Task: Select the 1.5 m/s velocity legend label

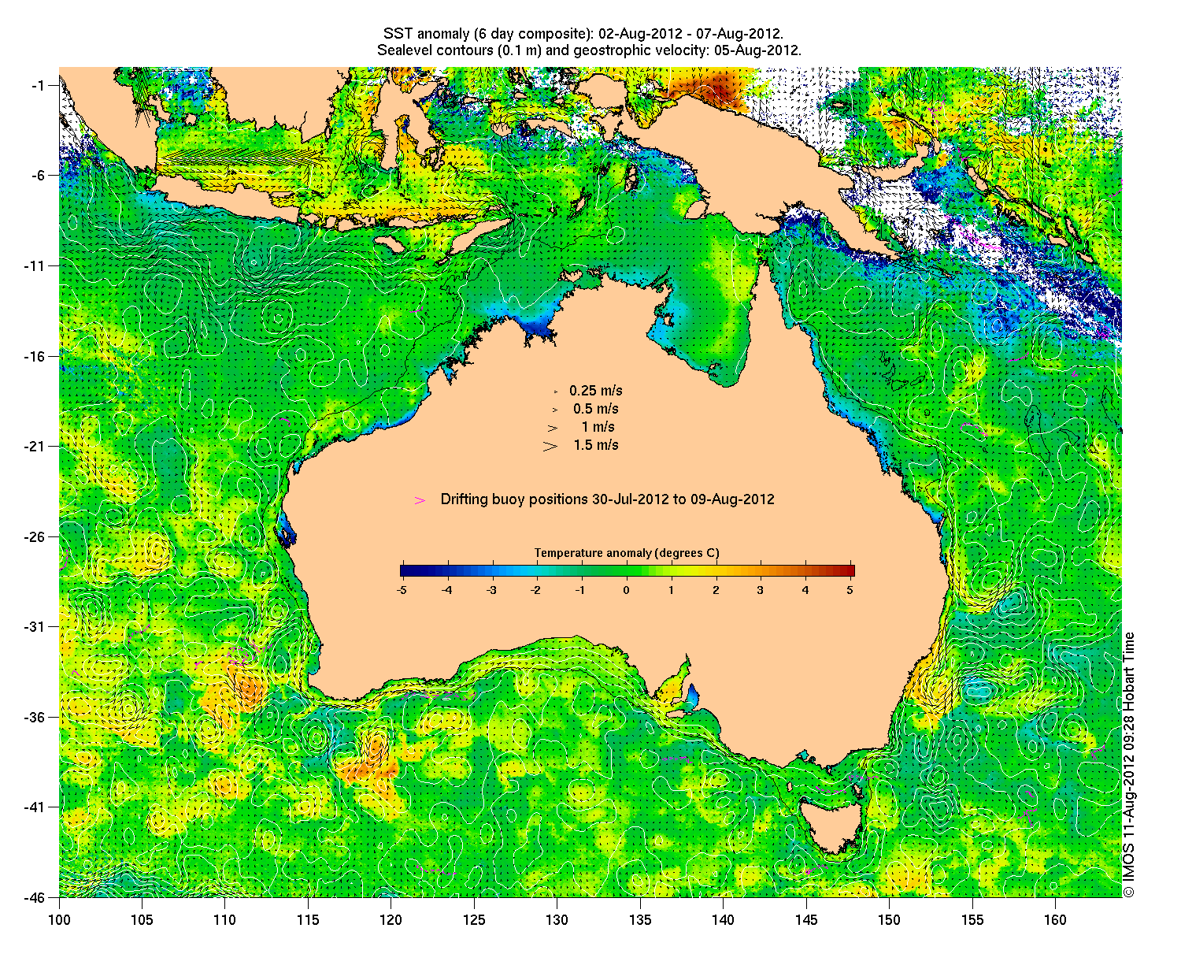Action: point(596,445)
